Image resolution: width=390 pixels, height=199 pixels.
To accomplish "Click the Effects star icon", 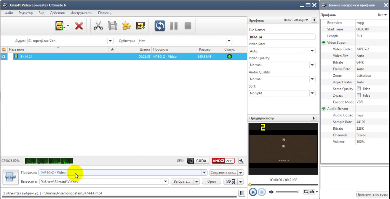I will (x=126, y=25).
